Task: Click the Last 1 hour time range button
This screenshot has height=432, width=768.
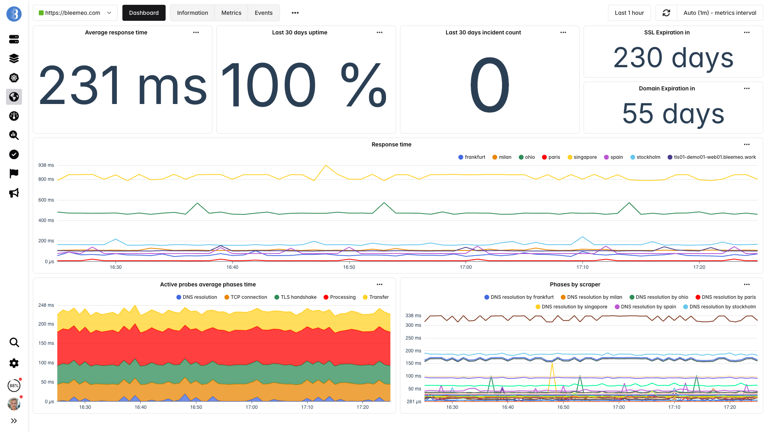Action: pos(629,12)
